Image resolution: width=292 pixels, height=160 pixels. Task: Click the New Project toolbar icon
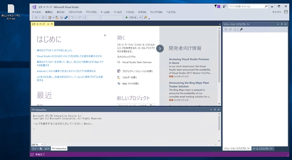[x=50, y=18]
